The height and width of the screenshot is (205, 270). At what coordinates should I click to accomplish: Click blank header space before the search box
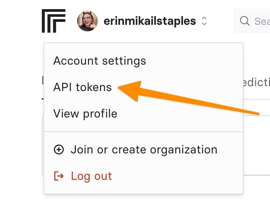(221, 21)
